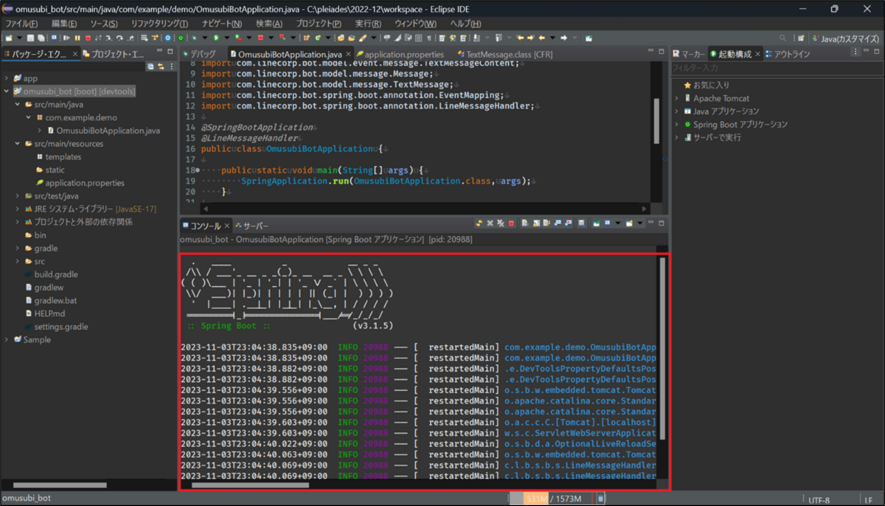This screenshot has height=506, width=885.
Task: Open the 実行(R) menu
Action: tap(367, 24)
